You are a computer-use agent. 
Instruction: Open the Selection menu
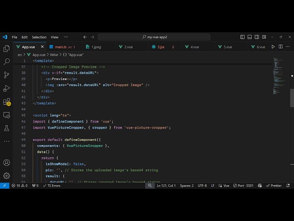pos(39,37)
